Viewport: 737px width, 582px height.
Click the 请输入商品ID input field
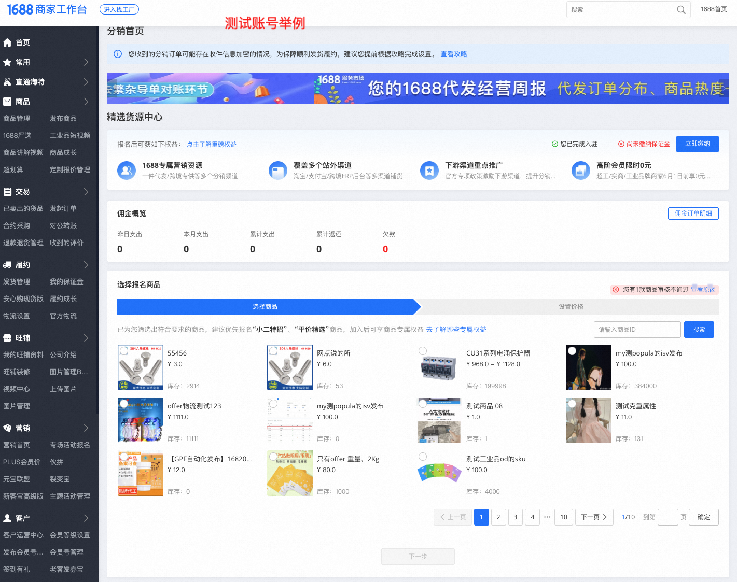[x=637, y=329]
